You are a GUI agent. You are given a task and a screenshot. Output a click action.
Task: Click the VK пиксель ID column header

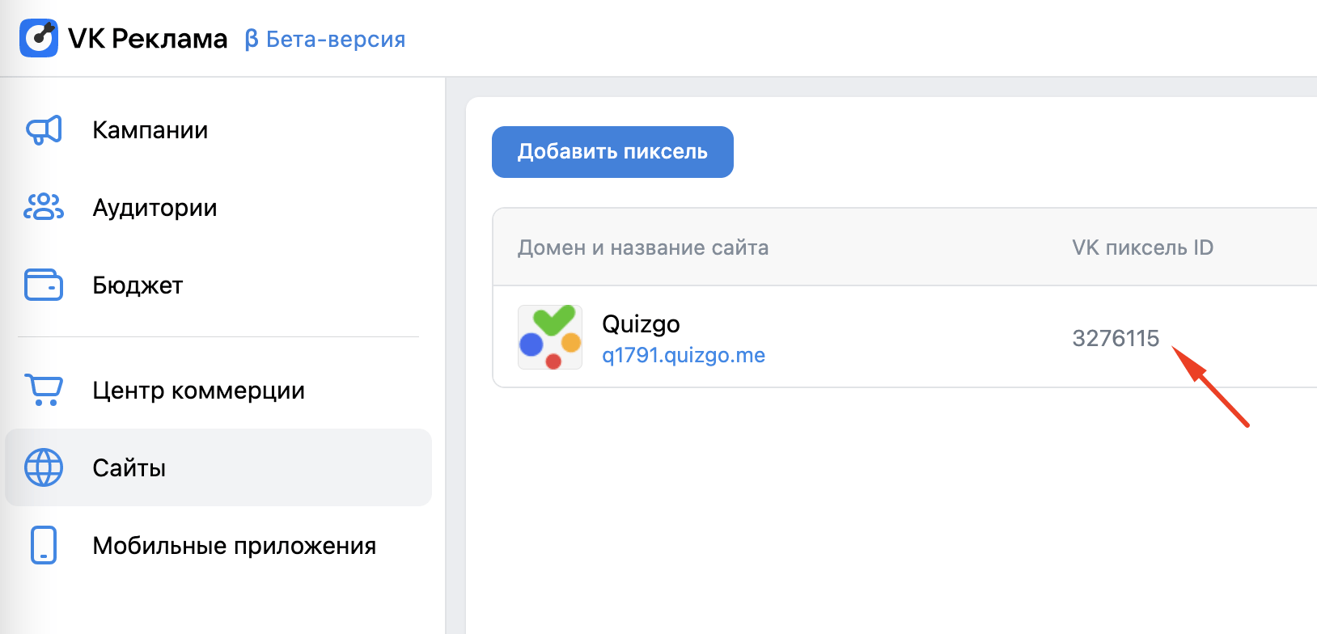coord(1142,247)
